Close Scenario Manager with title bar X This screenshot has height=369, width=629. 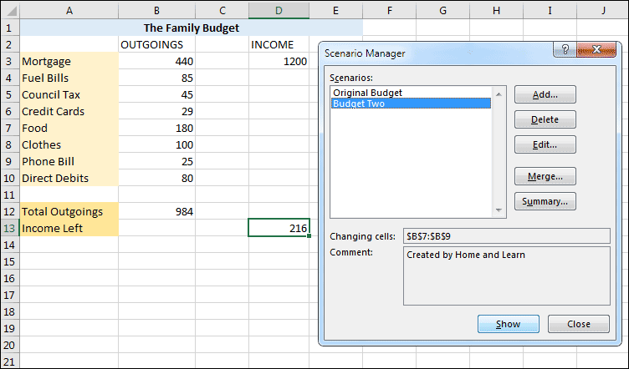point(595,51)
